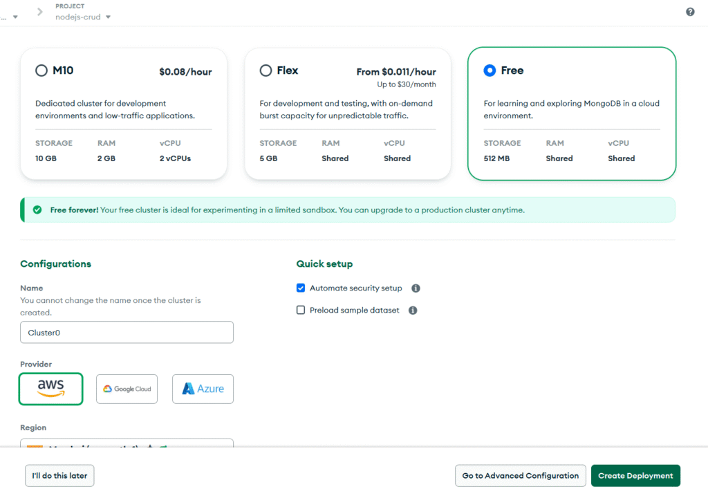Select the AWS provider icon
The width and height of the screenshot is (708, 498).
tap(50, 389)
